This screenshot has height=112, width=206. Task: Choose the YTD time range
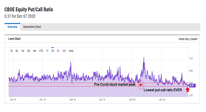41,51
